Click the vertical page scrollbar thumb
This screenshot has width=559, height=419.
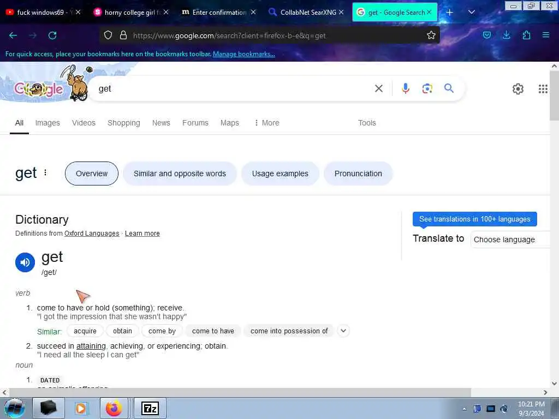pos(554,95)
